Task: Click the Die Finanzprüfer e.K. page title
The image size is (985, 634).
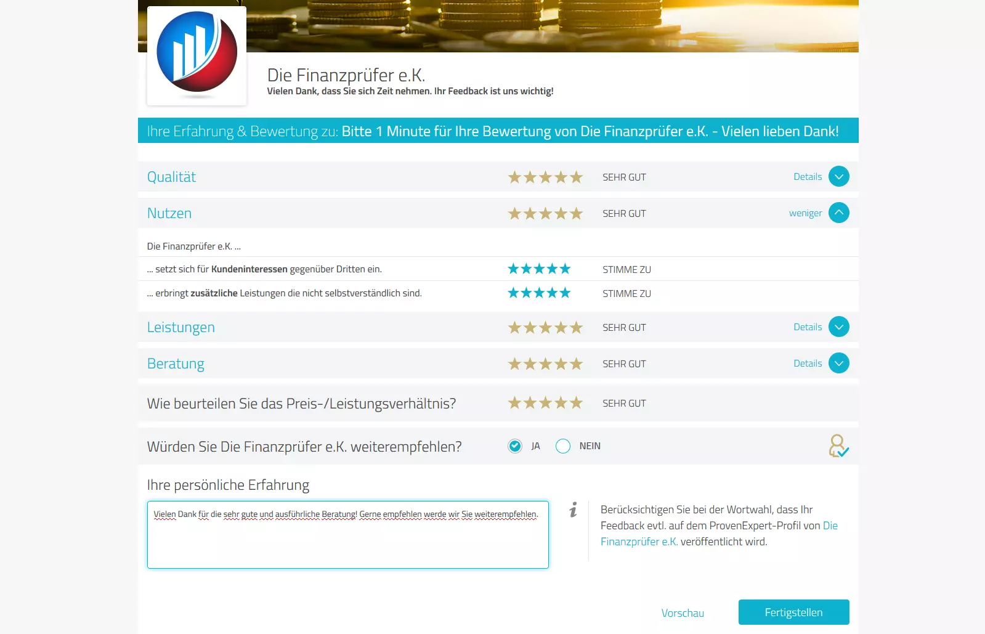Action: pyautogui.click(x=346, y=75)
